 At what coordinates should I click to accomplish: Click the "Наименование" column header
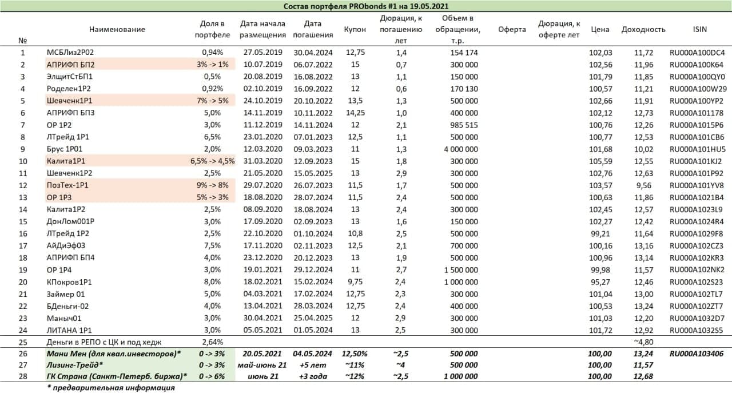click(117, 29)
